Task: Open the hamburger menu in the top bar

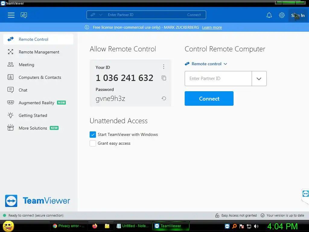Action: 11,15
